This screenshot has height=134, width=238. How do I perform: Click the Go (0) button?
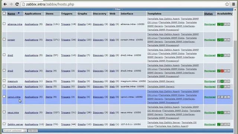pyautogui.click(x=33, y=131)
